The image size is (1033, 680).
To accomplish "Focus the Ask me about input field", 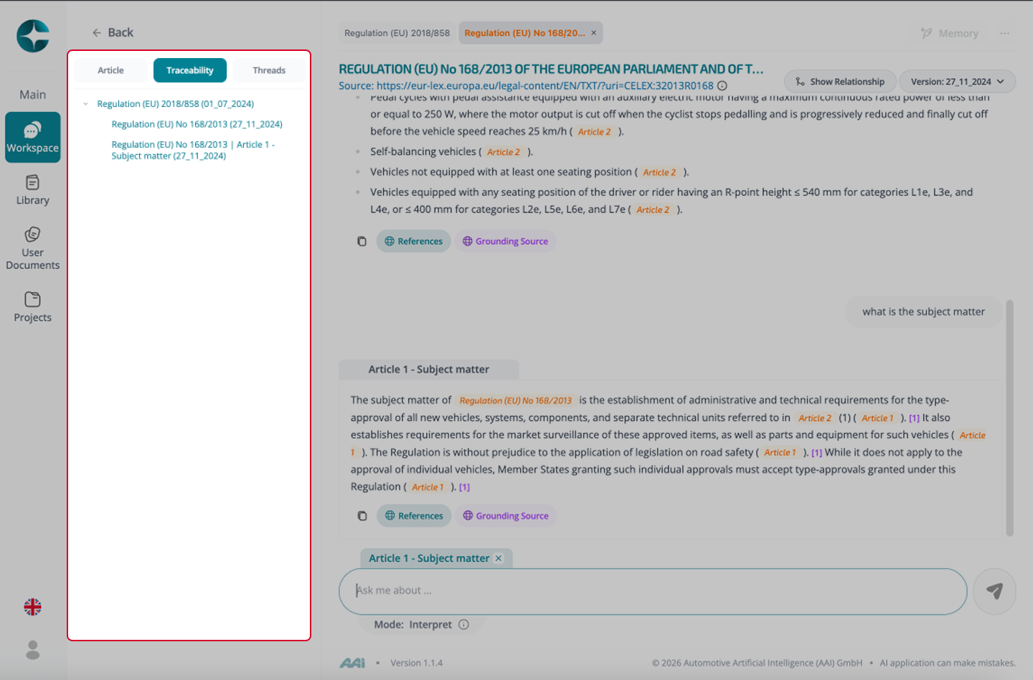I will pos(653,591).
